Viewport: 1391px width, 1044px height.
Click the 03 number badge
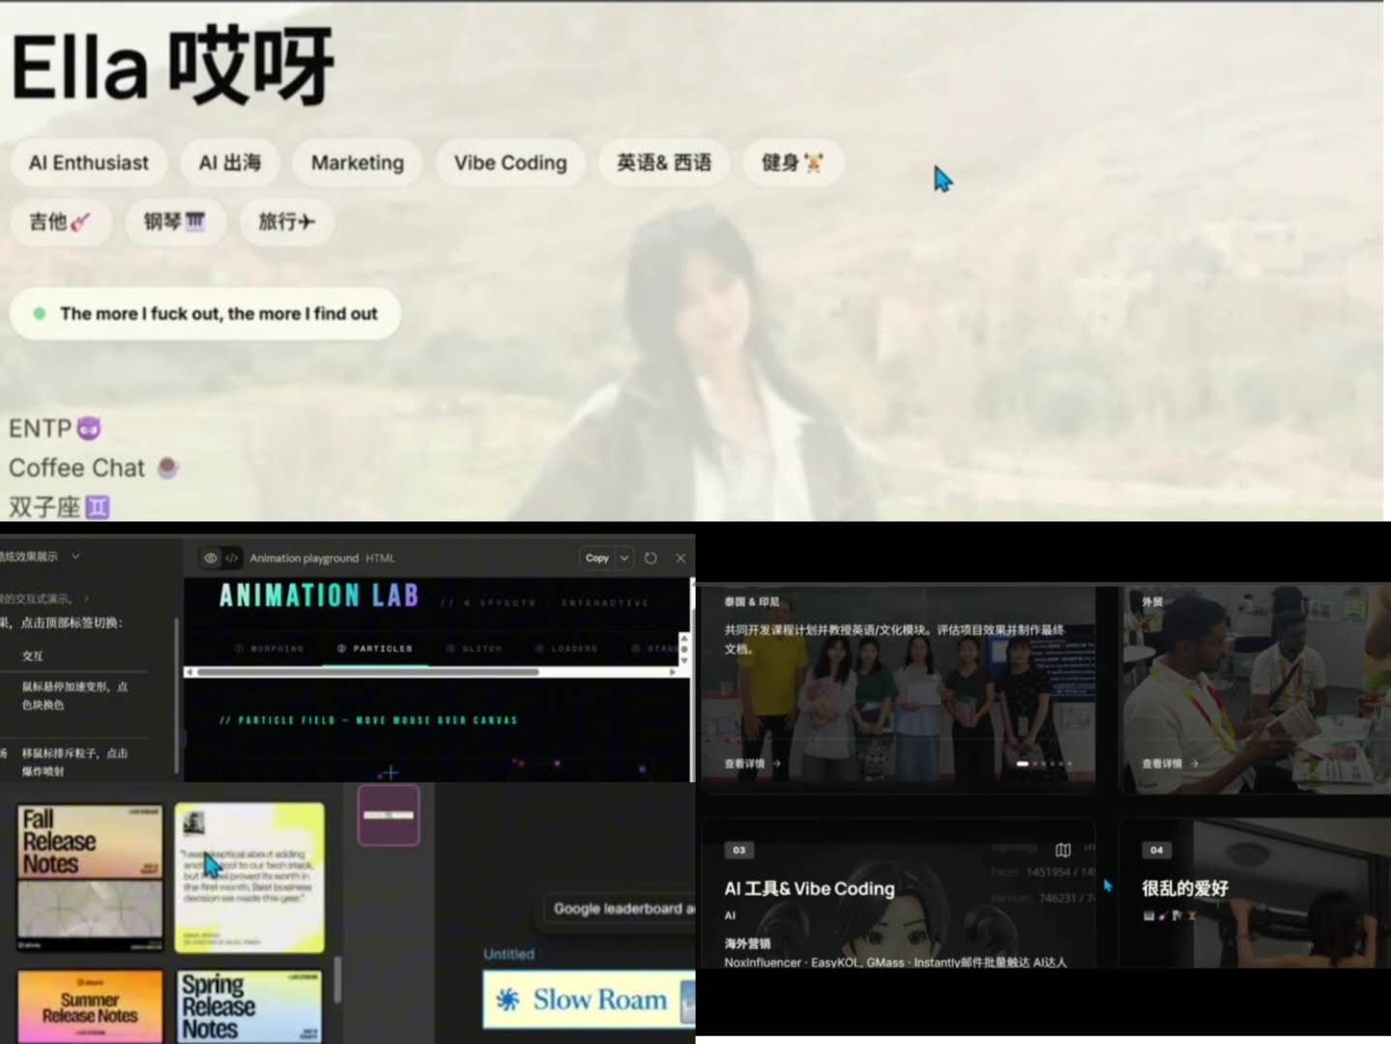739,851
